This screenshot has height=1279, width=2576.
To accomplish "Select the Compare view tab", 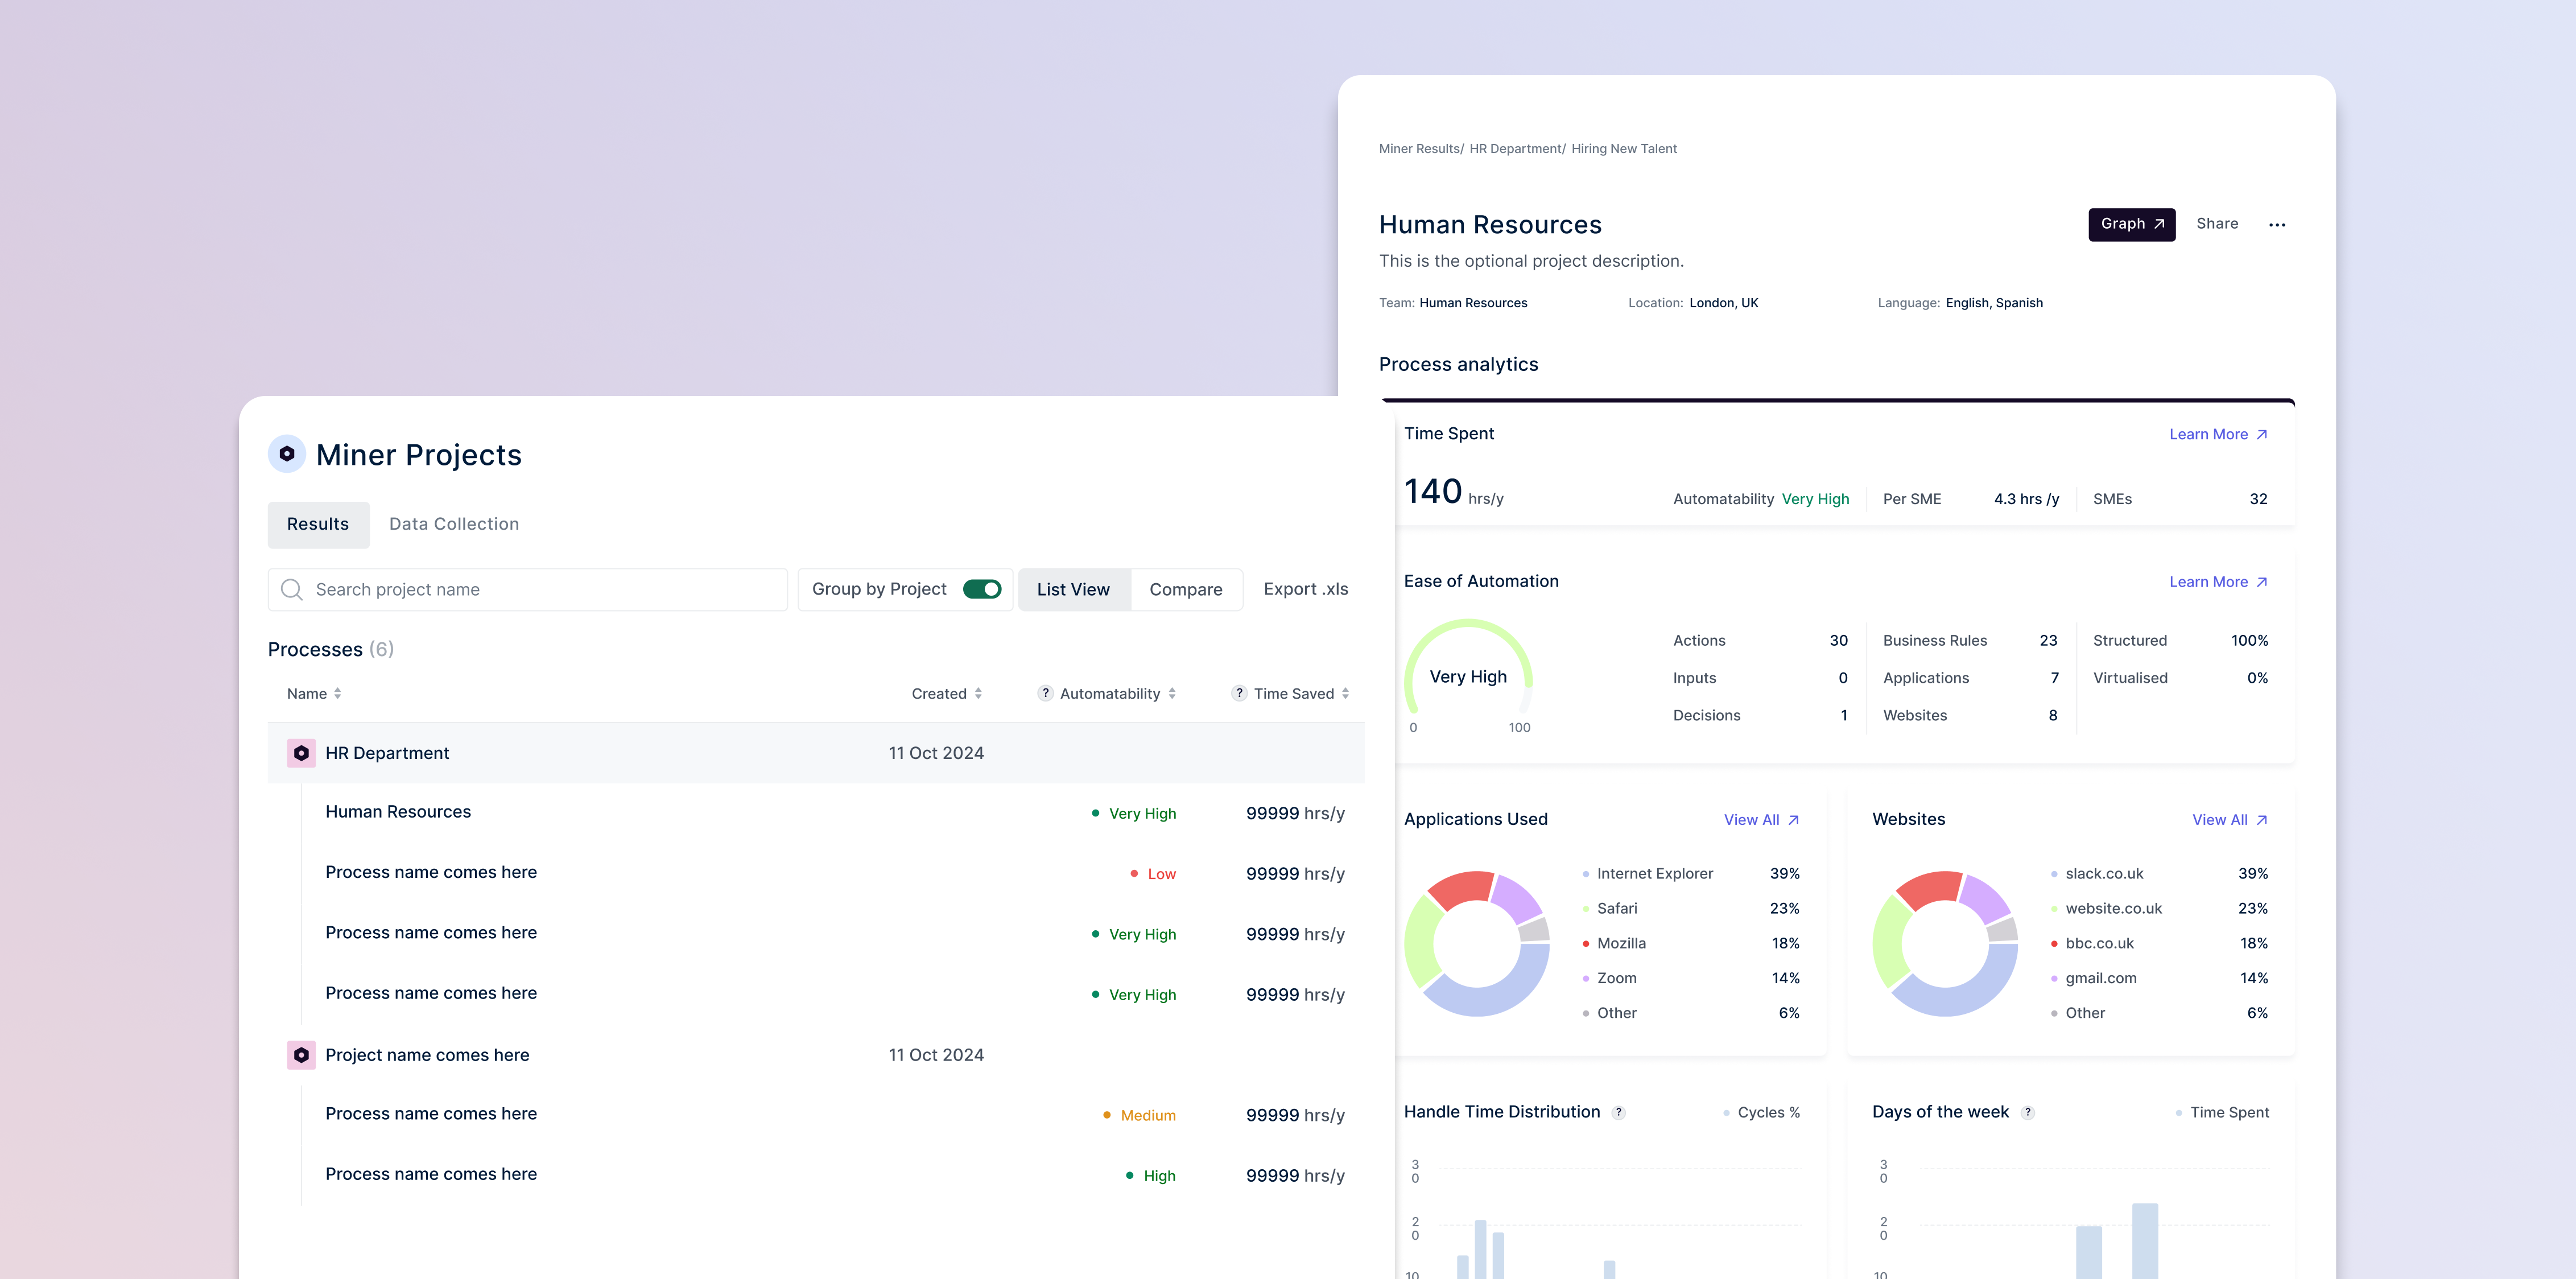I will tap(1186, 590).
